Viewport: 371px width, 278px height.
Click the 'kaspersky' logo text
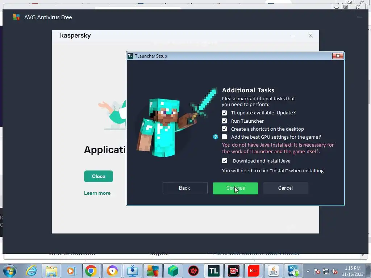tap(75, 36)
